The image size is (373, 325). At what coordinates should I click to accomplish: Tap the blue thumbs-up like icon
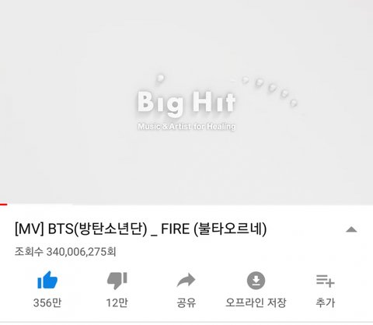tap(47, 280)
